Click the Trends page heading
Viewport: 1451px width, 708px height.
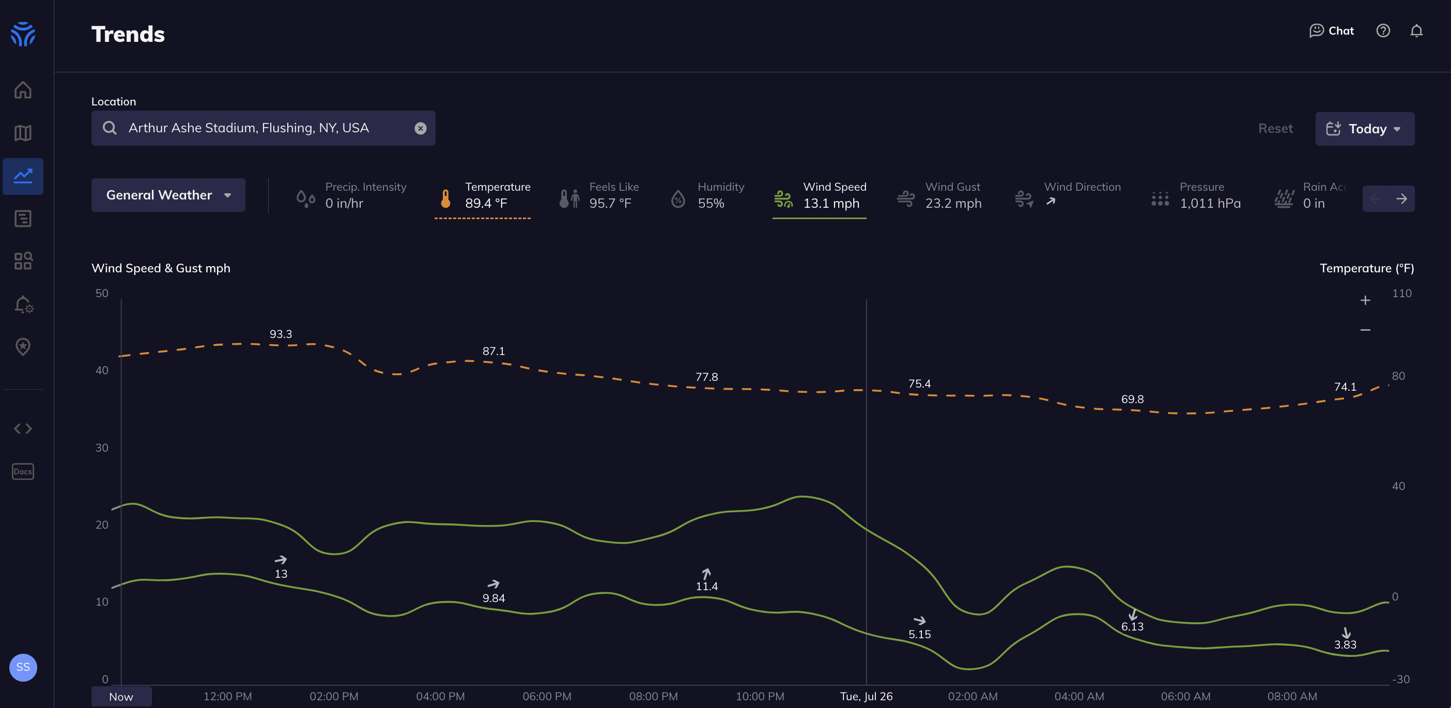tap(128, 34)
